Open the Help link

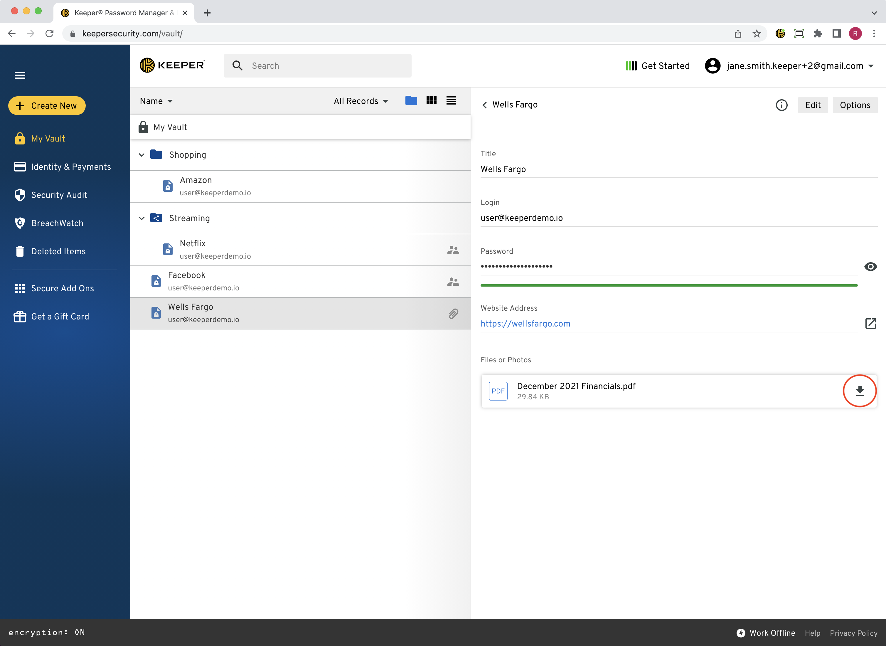pyautogui.click(x=812, y=633)
